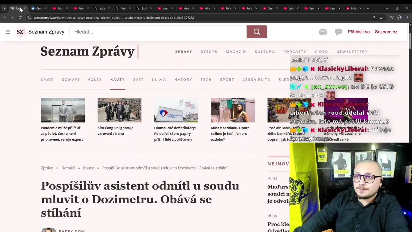Screen dimensions: 412x232
Task: Go to TECH in the sub-navigation
Action: tap(206, 80)
